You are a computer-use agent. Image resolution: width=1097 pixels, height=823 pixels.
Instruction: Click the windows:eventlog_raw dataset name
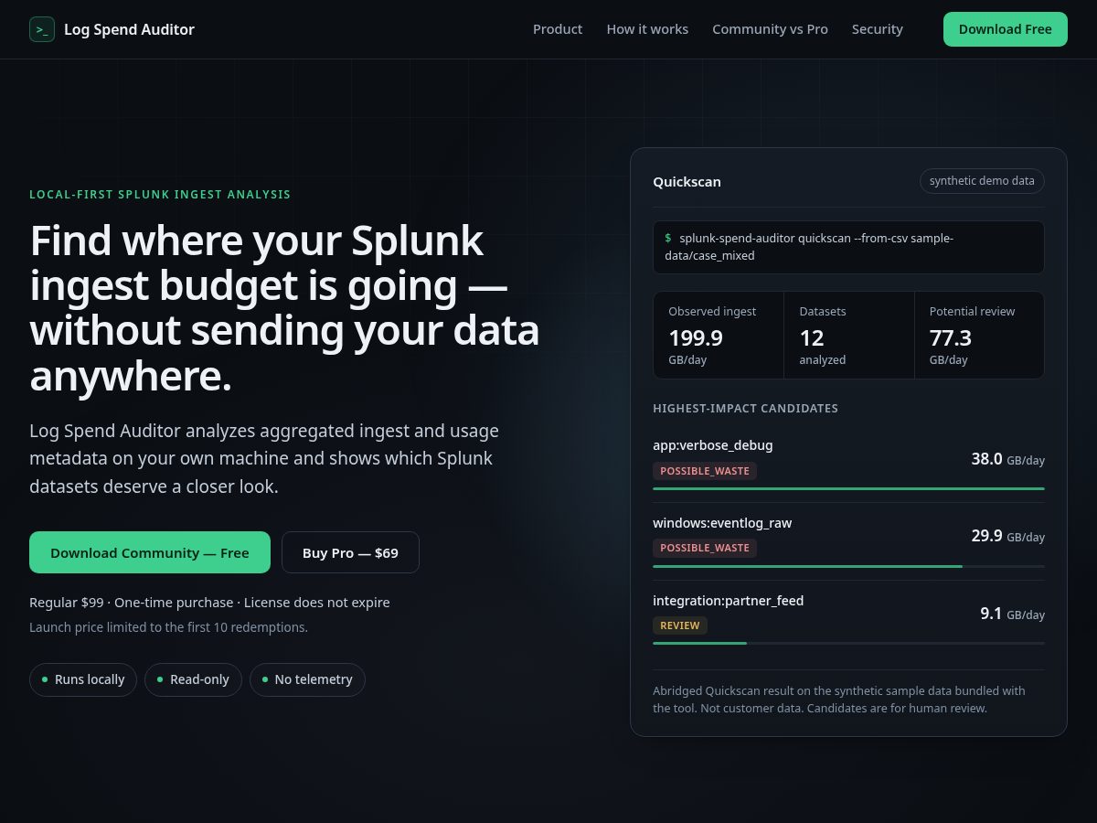722,523
